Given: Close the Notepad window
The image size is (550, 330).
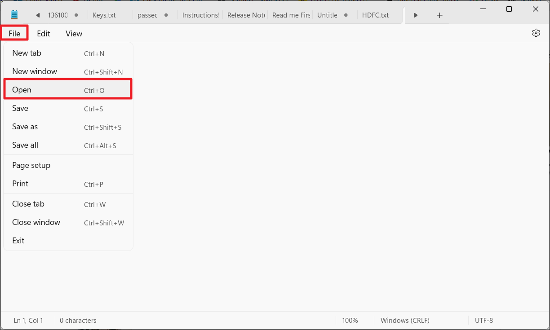Looking at the screenshot, I should coord(536,9).
